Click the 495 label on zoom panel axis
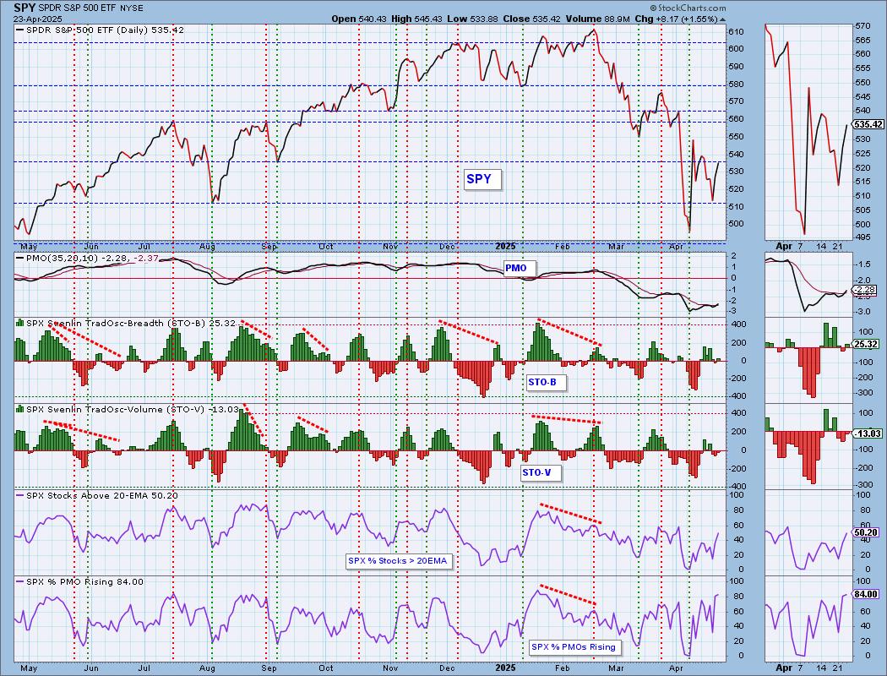Image resolution: width=887 pixels, height=676 pixels. [863, 238]
